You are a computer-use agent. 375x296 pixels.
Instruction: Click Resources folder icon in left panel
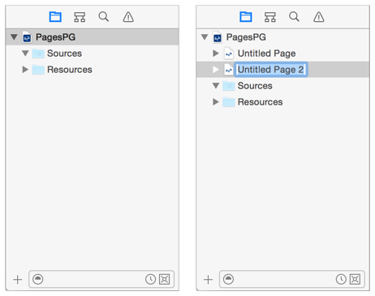click(38, 70)
